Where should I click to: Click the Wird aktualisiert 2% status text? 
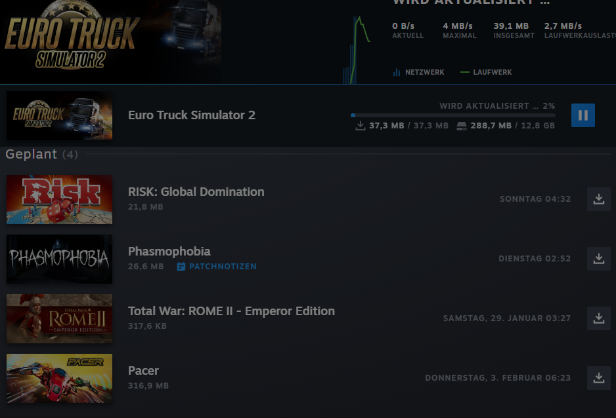(x=497, y=105)
